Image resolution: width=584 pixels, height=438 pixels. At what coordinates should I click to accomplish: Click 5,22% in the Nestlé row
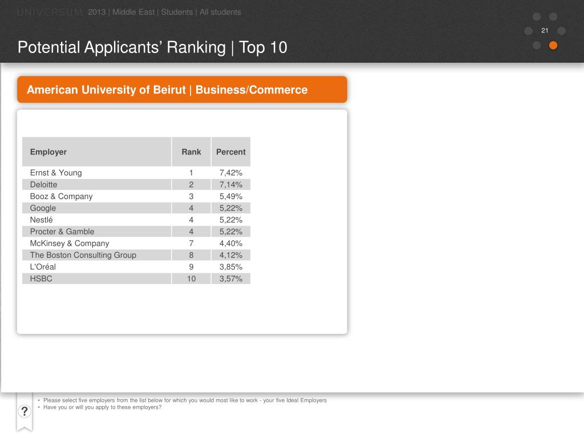click(231, 220)
